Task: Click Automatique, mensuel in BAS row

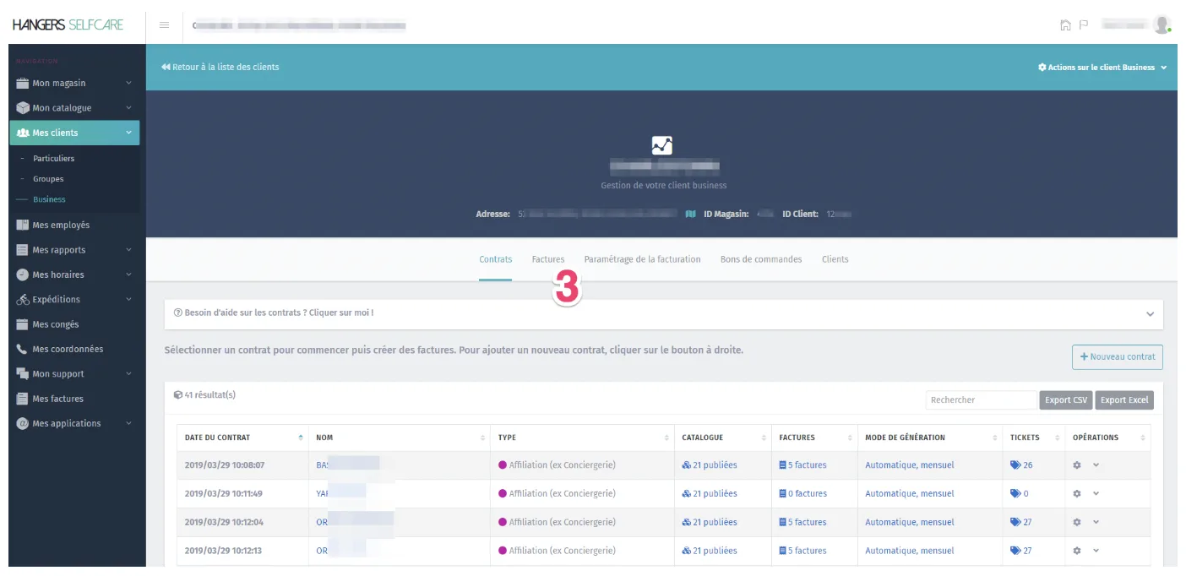Action: (910, 465)
